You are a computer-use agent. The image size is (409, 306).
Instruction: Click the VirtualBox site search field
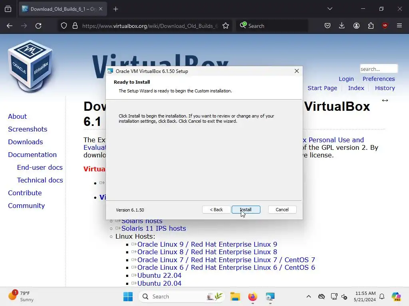[379, 69]
